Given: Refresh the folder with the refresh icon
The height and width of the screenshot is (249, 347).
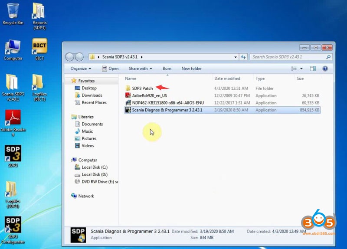Looking at the screenshot, I should click(x=243, y=57).
